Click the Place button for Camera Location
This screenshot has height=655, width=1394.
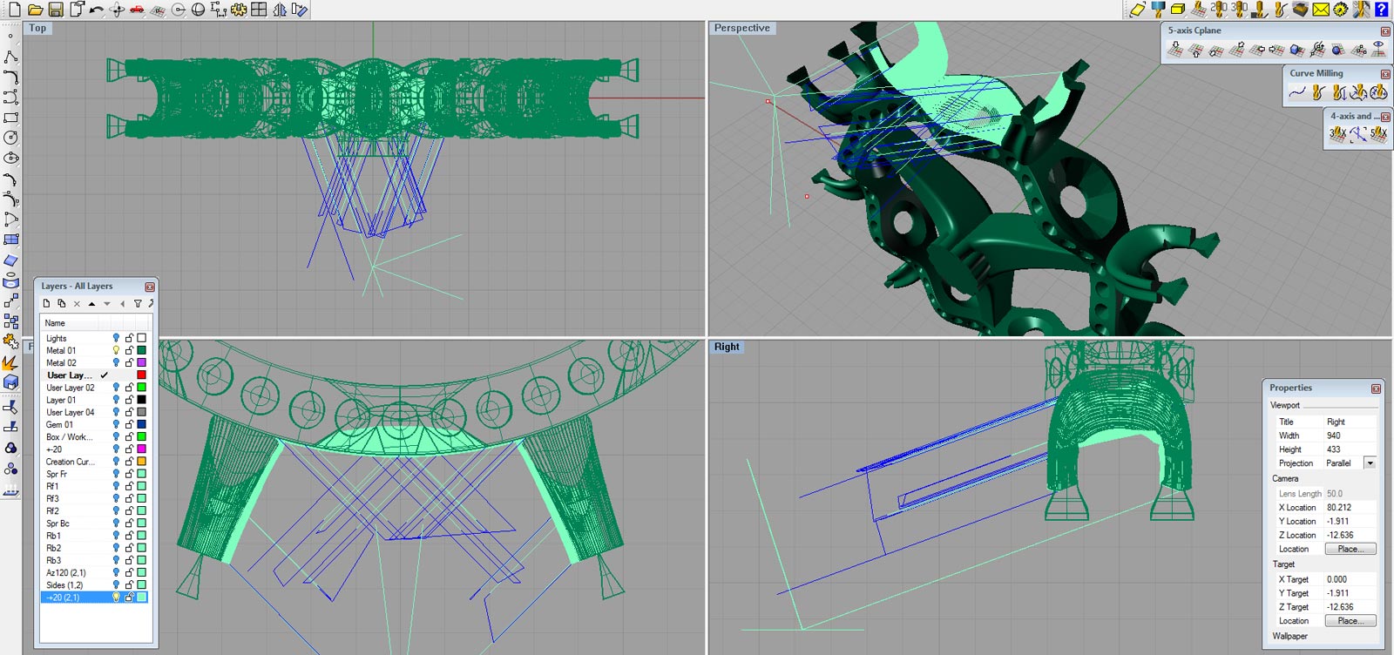(x=1350, y=549)
